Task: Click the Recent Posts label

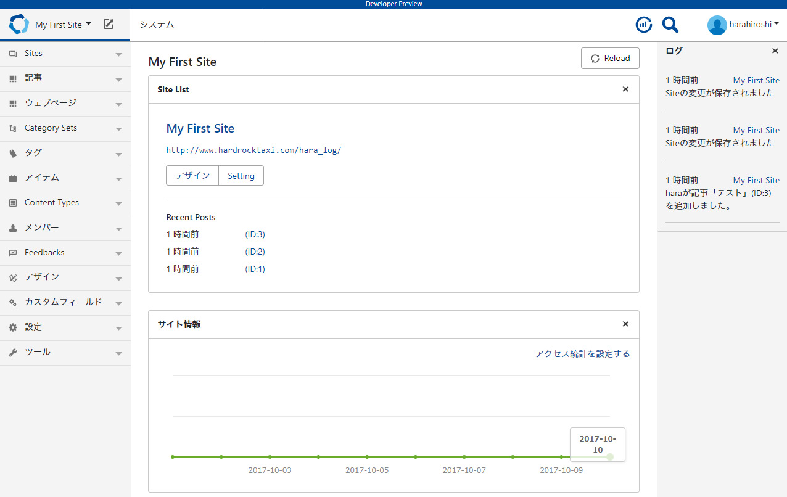Action: [191, 217]
